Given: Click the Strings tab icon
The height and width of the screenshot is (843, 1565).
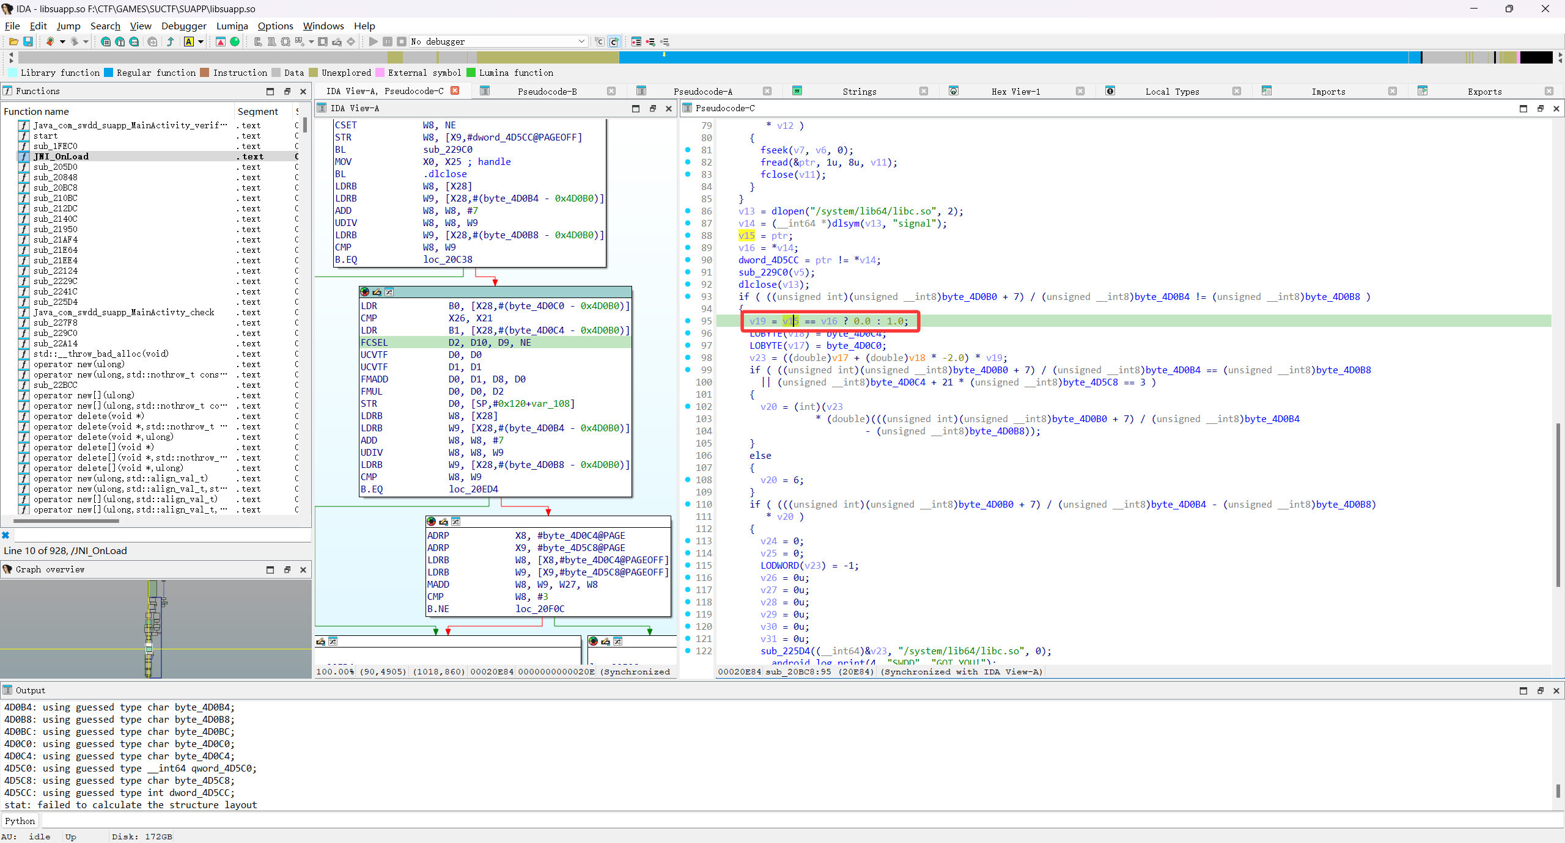Looking at the screenshot, I should [797, 91].
